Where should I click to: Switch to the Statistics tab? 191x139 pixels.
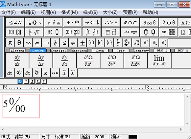tap(59, 50)
